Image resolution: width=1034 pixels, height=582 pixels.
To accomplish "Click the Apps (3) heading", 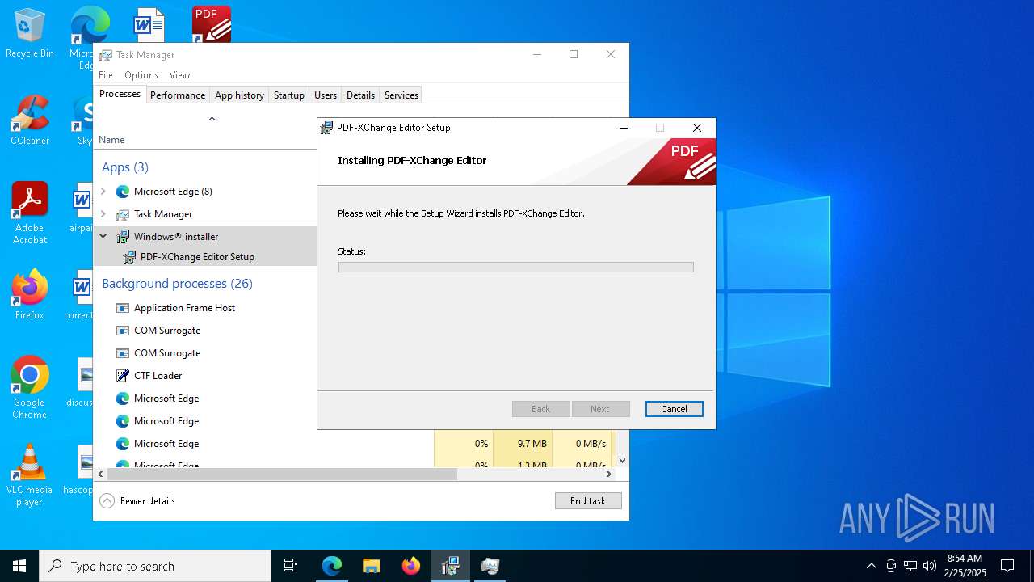I will click(x=125, y=167).
